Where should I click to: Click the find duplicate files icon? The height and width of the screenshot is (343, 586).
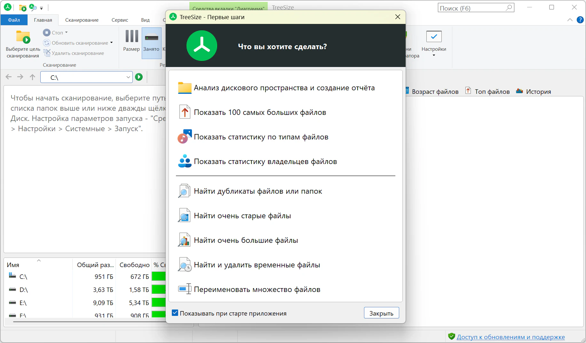[184, 191]
